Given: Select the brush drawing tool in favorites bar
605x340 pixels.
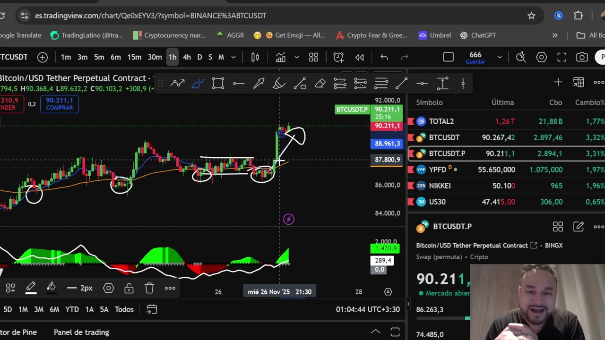Looking at the screenshot, I should pyautogui.click(x=198, y=84).
